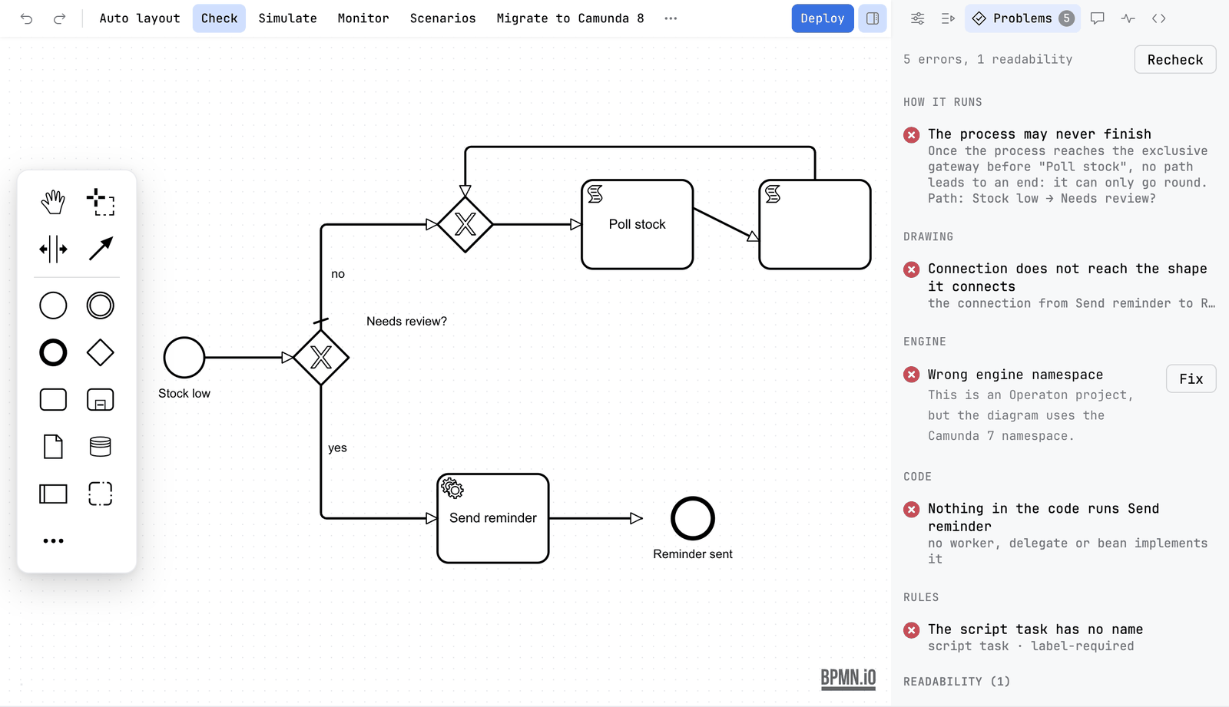The image size is (1229, 707).
Task: Select the Hand tool in palette
Action: click(53, 202)
